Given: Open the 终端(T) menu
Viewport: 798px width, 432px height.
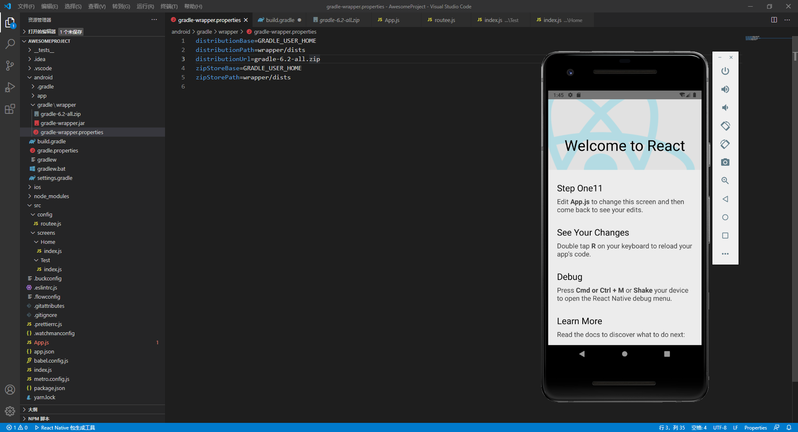Looking at the screenshot, I should pos(169,6).
